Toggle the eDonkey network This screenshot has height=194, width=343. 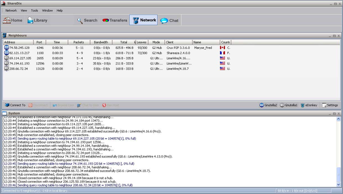(308, 105)
